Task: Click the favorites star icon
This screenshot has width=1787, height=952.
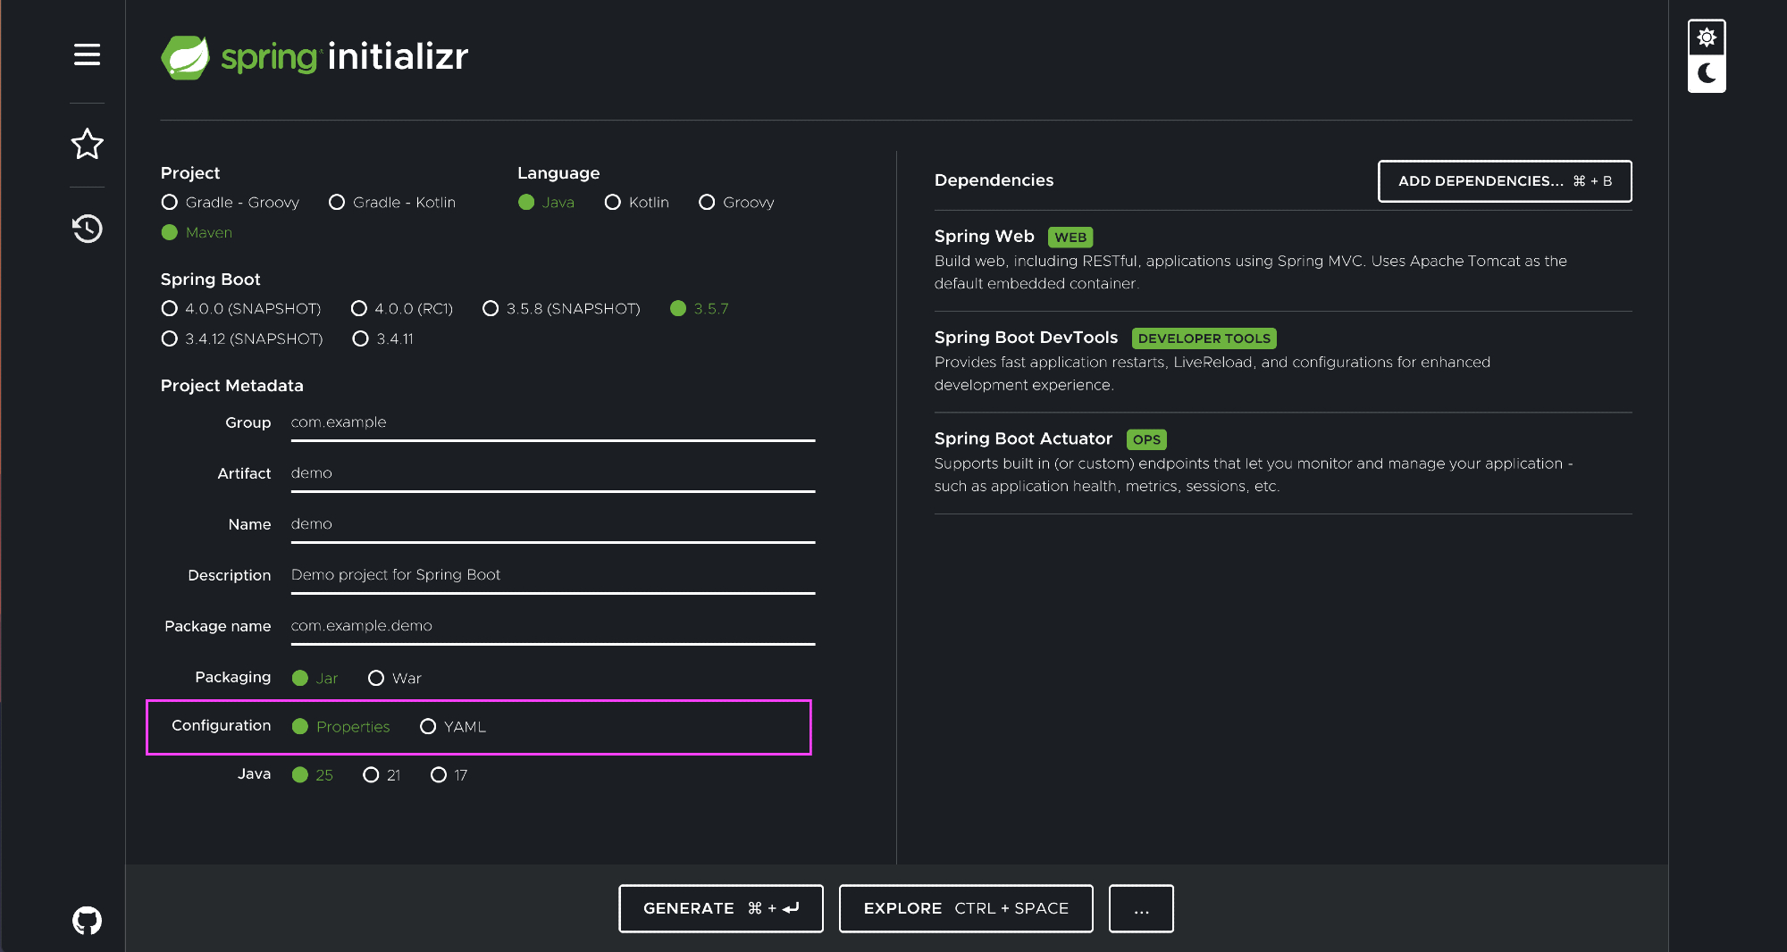Action: (87, 144)
